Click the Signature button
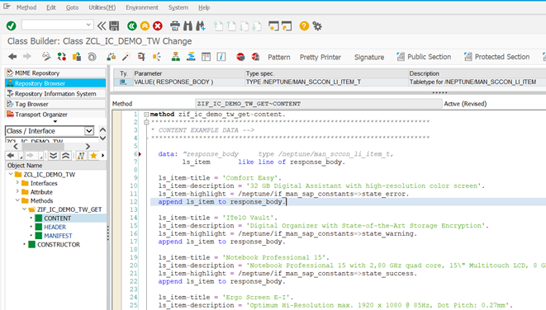The width and height of the screenshot is (546, 310). [x=369, y=57]
